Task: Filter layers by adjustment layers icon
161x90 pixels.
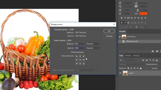Action: tap(147, 60)
